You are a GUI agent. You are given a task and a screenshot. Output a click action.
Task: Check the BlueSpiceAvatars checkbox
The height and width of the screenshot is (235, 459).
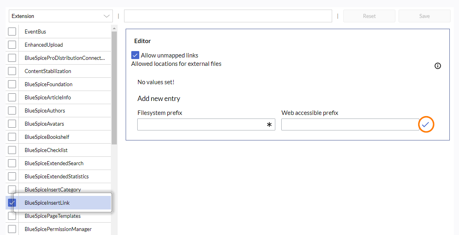click(x=12, y=124)
